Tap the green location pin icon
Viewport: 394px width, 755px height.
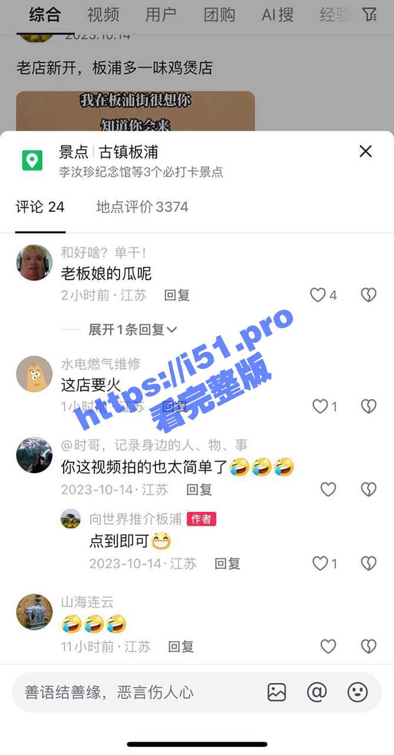(x=33, y=161)
